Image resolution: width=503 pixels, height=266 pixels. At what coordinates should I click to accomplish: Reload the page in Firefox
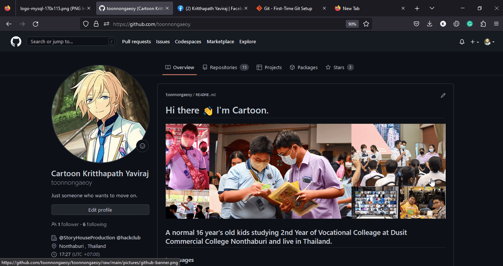[x=35, y=24]
